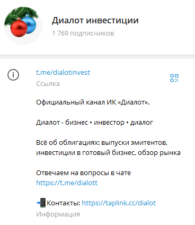Screen dimensions: 195x225
Task: Click the 1 769 подписчиков subscriber count
Action: coord(83,33)
